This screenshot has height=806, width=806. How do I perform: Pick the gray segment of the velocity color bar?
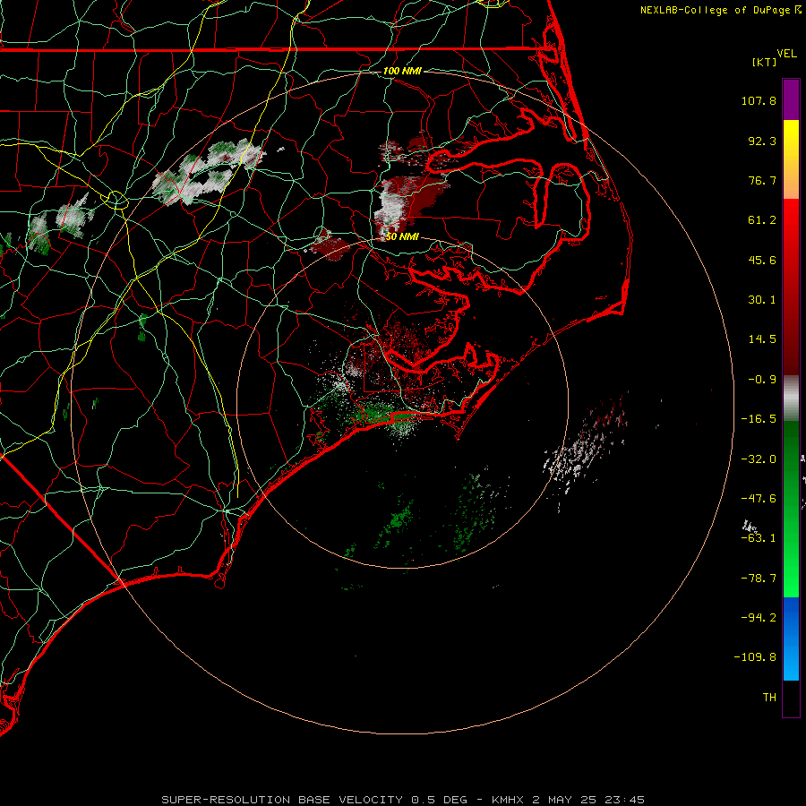pos(791,399)
